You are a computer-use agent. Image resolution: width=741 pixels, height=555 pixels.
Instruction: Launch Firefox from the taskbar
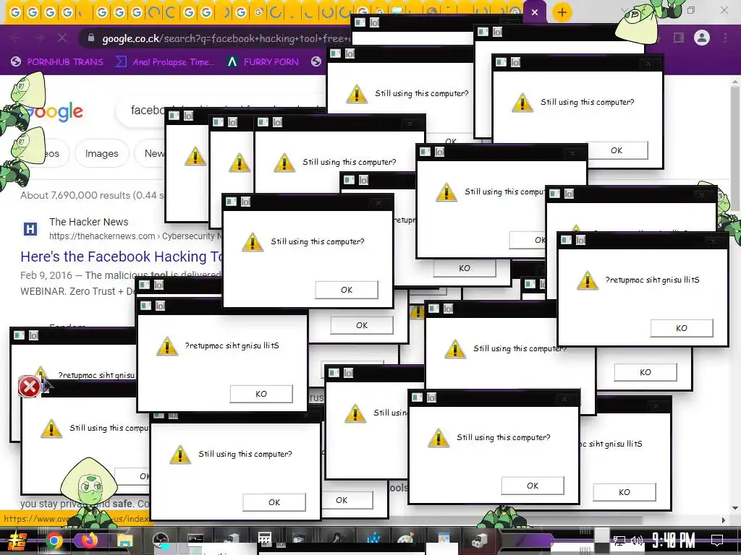(x=89, y=541)
